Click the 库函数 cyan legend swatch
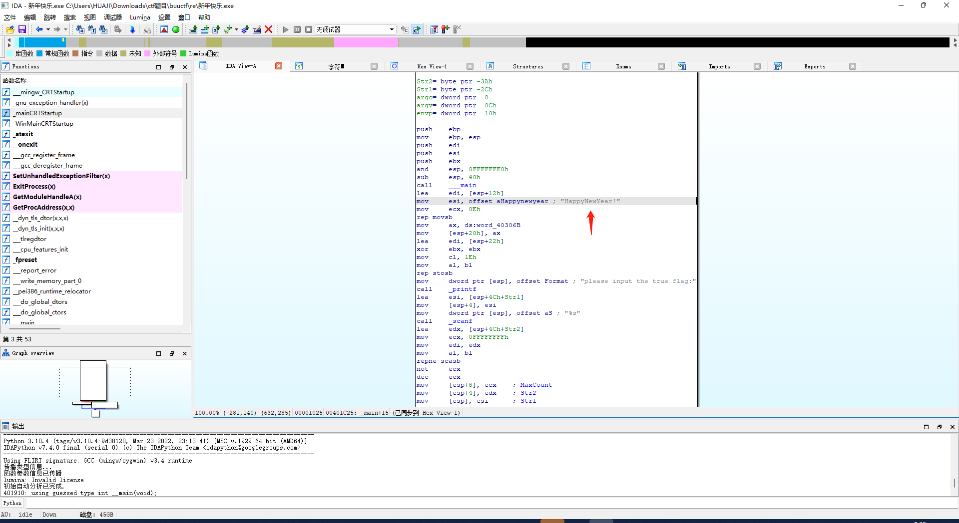Viewport: 959px width, 523px height. (x=10, y=53)
